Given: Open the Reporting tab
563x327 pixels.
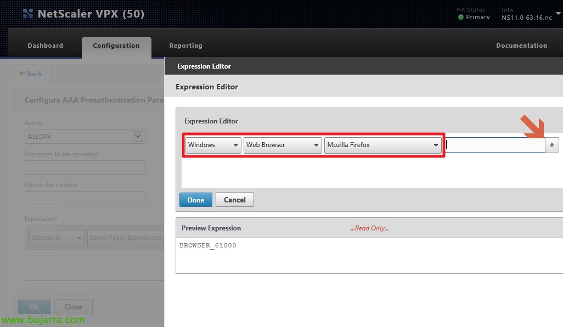Looking at the screenshot, I should 185,46.
